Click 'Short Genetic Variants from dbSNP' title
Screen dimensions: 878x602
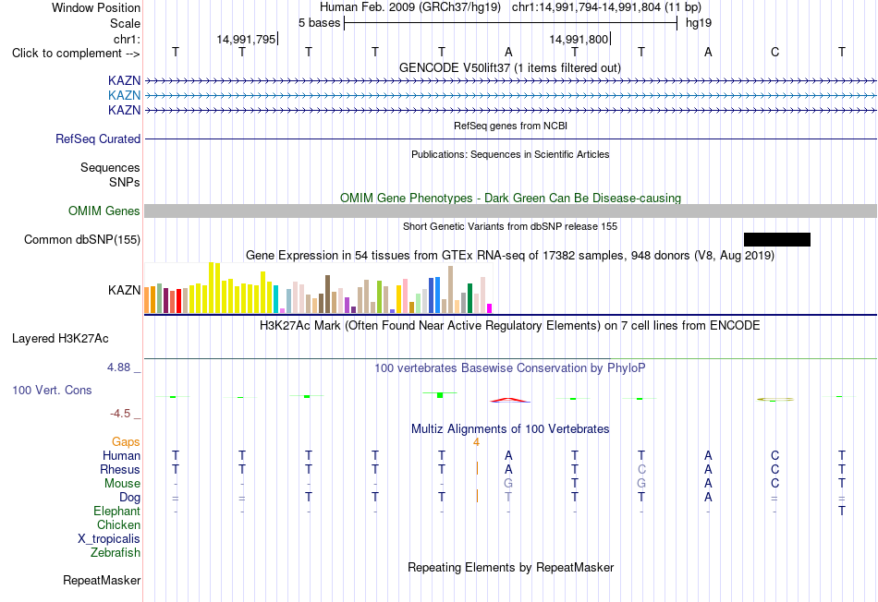coord(510,226)
